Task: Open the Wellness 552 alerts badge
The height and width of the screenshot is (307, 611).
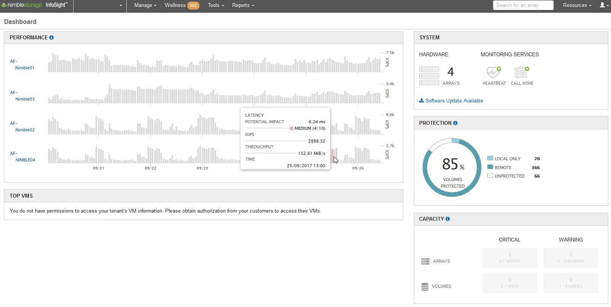Action: [193, 5]
